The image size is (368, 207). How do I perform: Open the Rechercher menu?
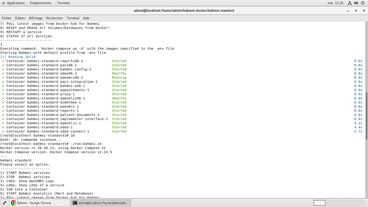[54, 18]
